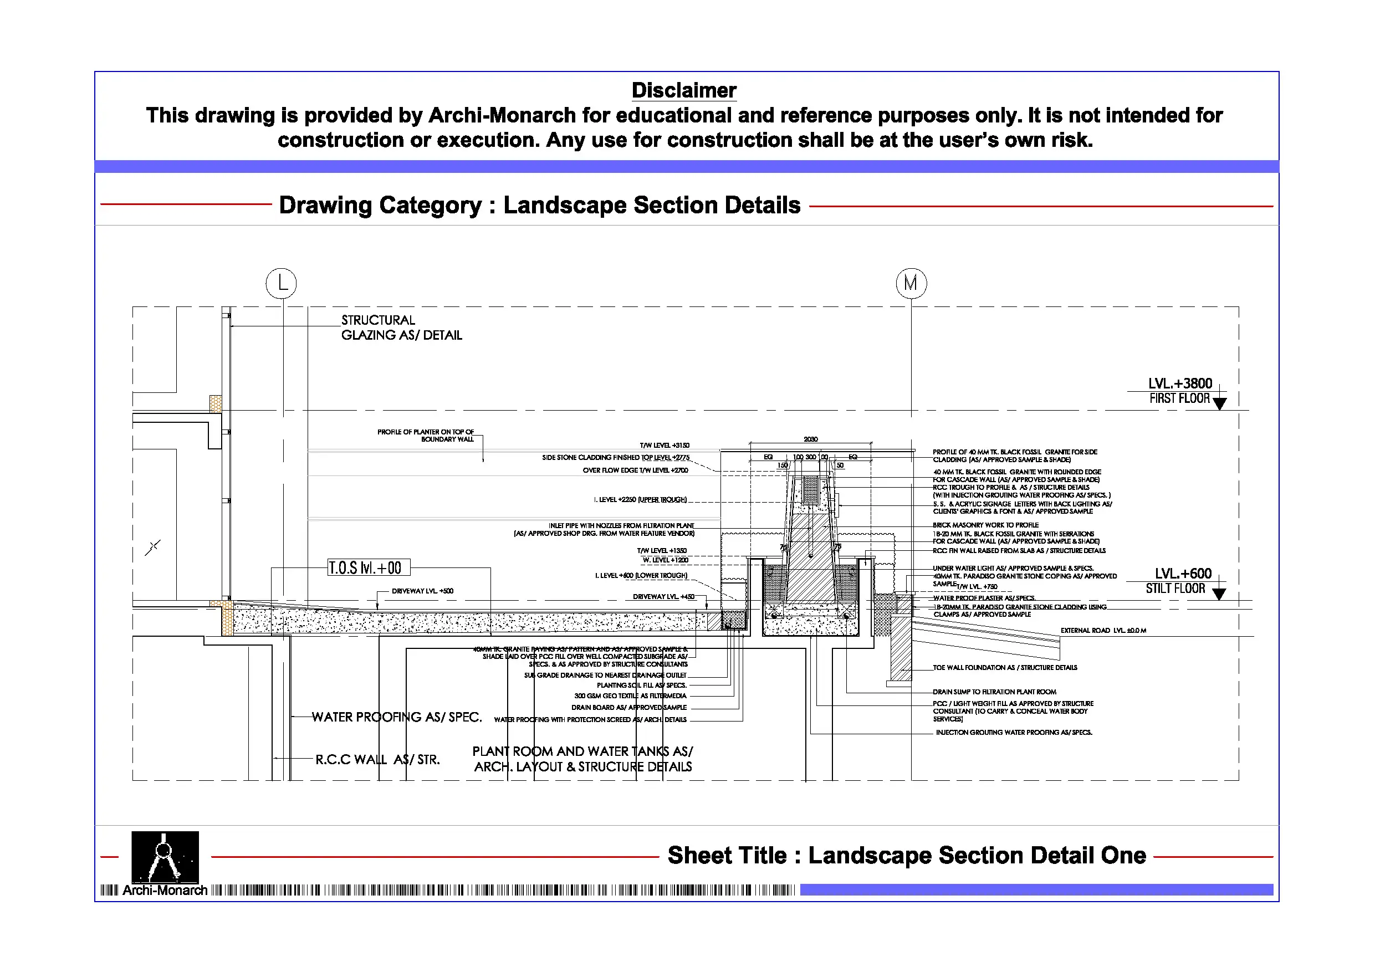Click the Disclaimer heading
The image size is (1375, 972).
tap(684, 90)
